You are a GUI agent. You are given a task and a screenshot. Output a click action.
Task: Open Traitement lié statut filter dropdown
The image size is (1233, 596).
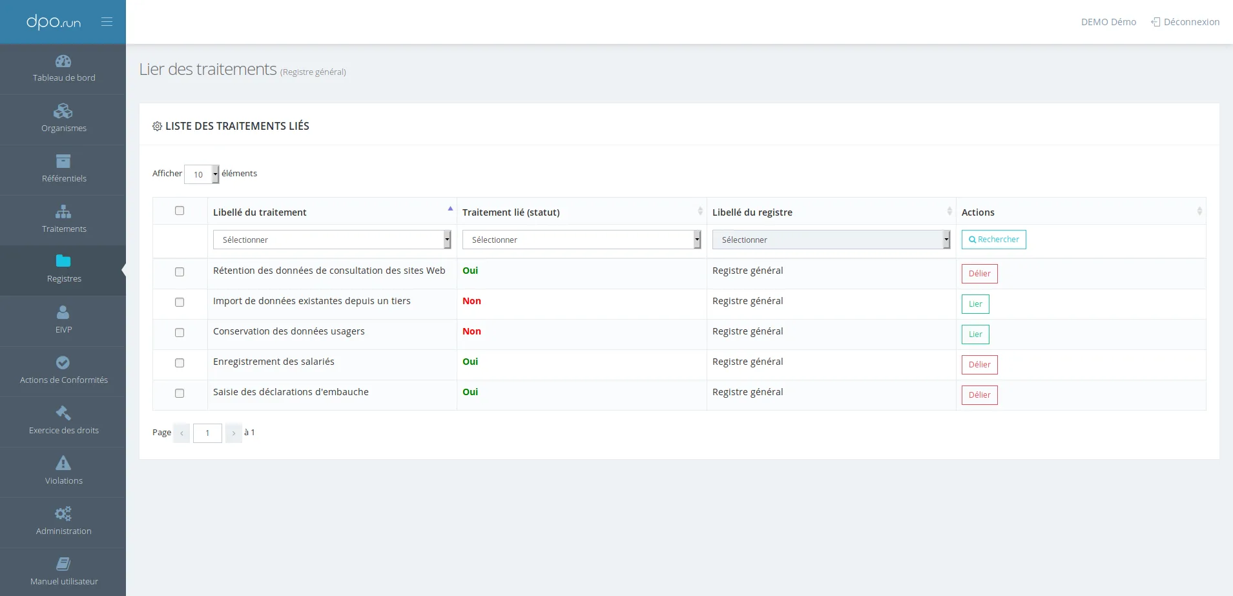point(581,240)
